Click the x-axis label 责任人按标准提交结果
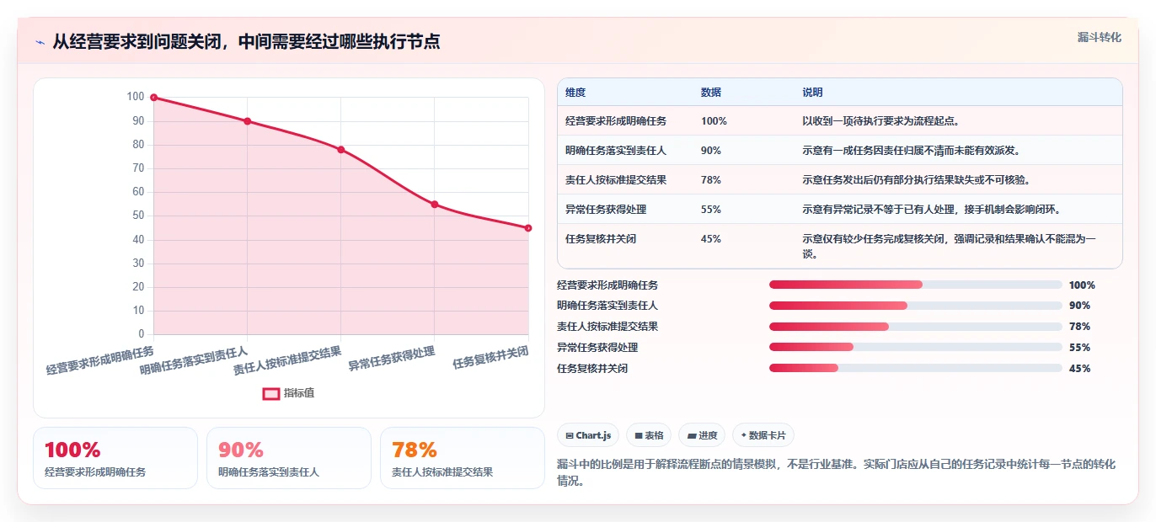This screenshot has height=522, width=1156. pos(287,361)
